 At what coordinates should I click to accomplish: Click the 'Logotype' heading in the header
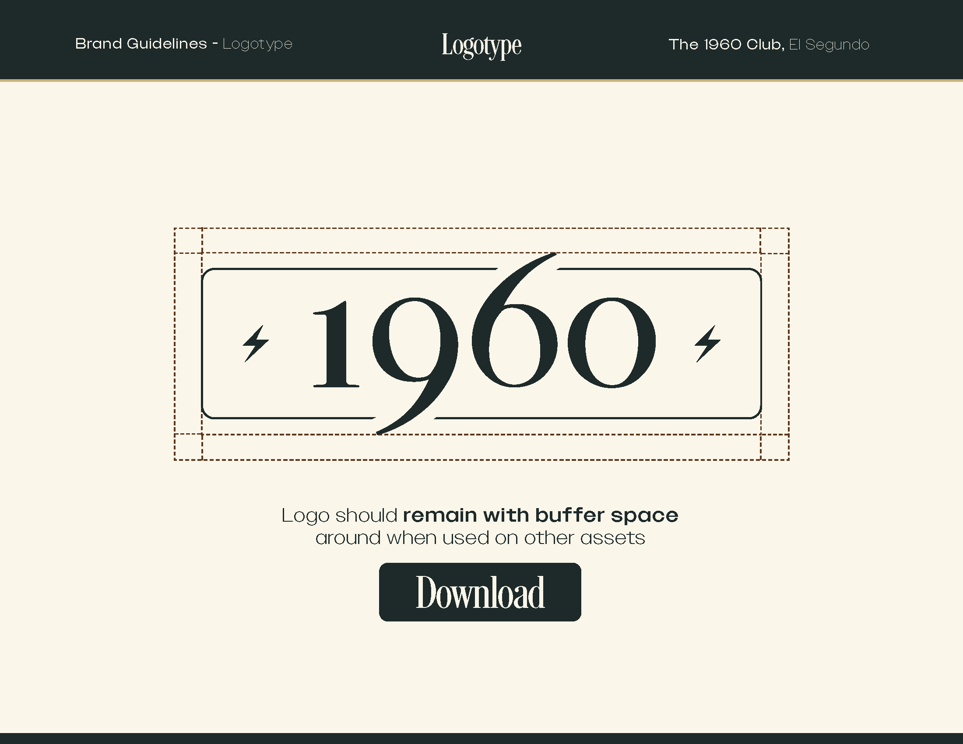pyautogui.click(x=481, y=46)
